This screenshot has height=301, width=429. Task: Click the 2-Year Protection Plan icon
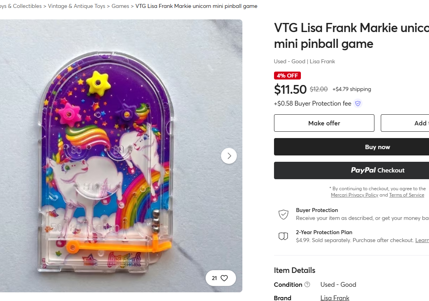[x=283, y=237]
